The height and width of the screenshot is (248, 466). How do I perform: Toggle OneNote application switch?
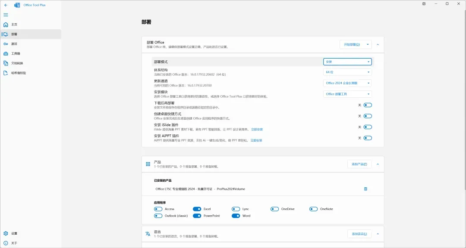tap(314, 209)
